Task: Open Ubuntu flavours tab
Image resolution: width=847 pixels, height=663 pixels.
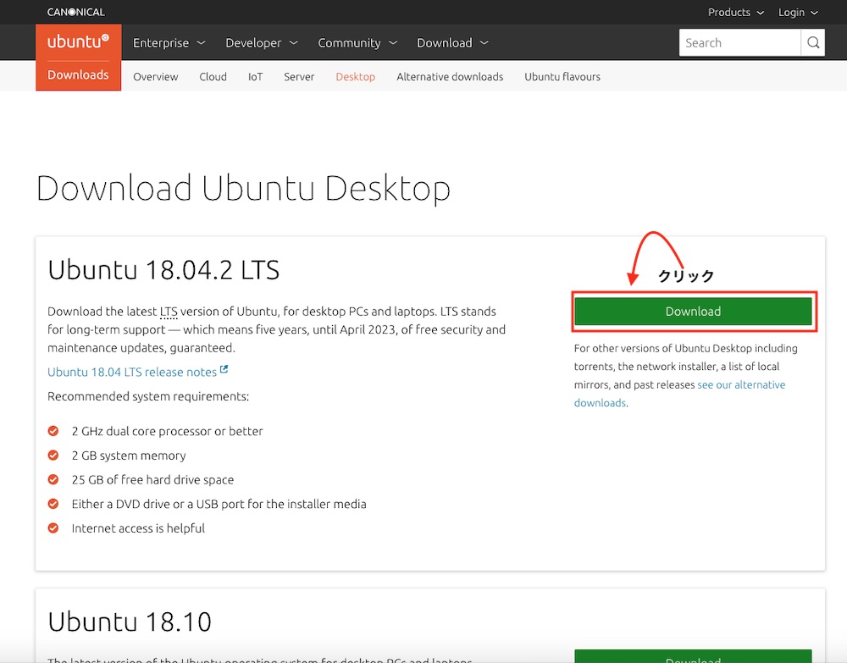Action: click(x=562, y=77)
